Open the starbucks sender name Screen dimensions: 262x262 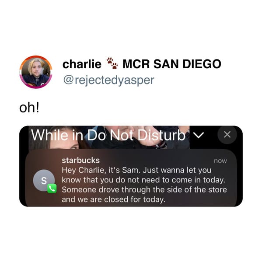81,161
